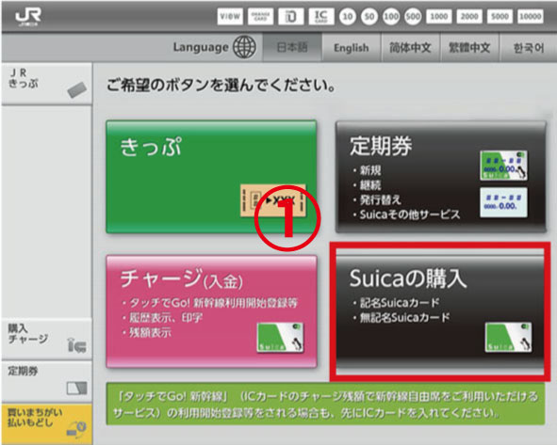
Task: Open the JRきっぷ sidebar item
Action: [x=46, y=84]
